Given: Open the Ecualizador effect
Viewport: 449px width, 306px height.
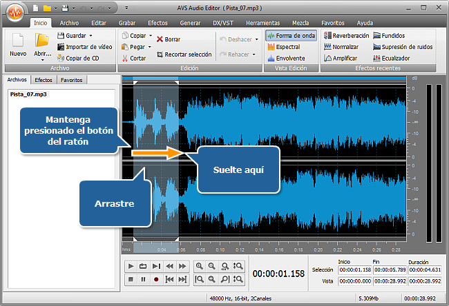Looking at the screenshot, I should click(392, 58).
